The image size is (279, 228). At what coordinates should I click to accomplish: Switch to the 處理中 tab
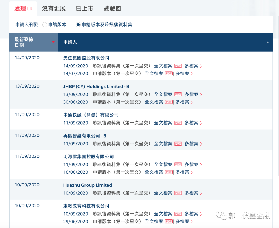tap(23, 9)
